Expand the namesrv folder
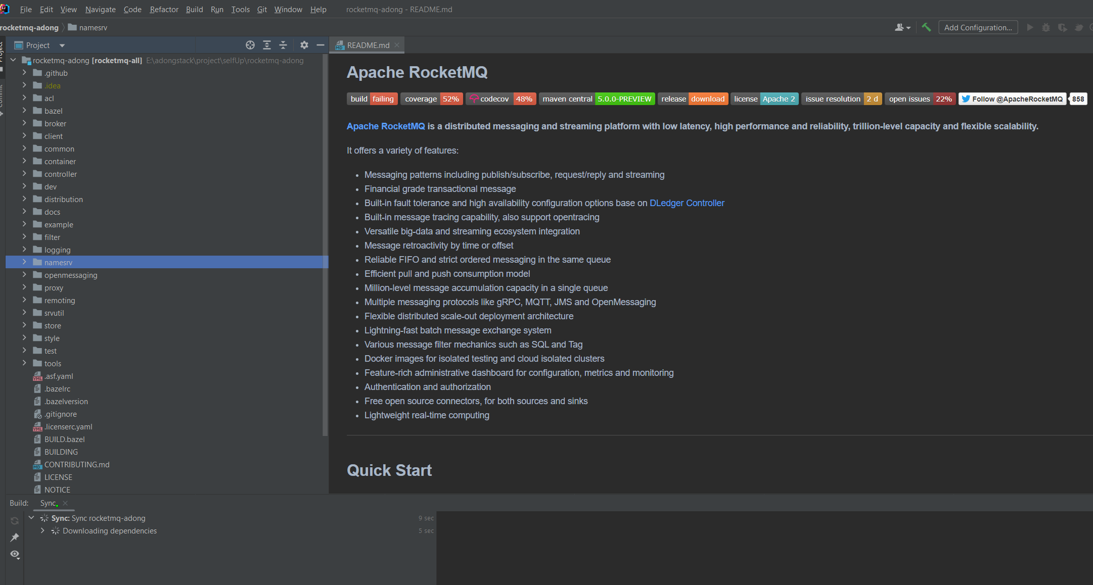The width and height of the screenshot is (1093, 585). (x=24, y=262)
